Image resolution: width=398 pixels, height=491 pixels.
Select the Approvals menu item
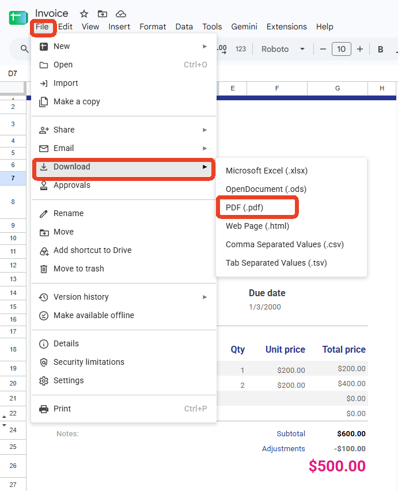point(124,186)
